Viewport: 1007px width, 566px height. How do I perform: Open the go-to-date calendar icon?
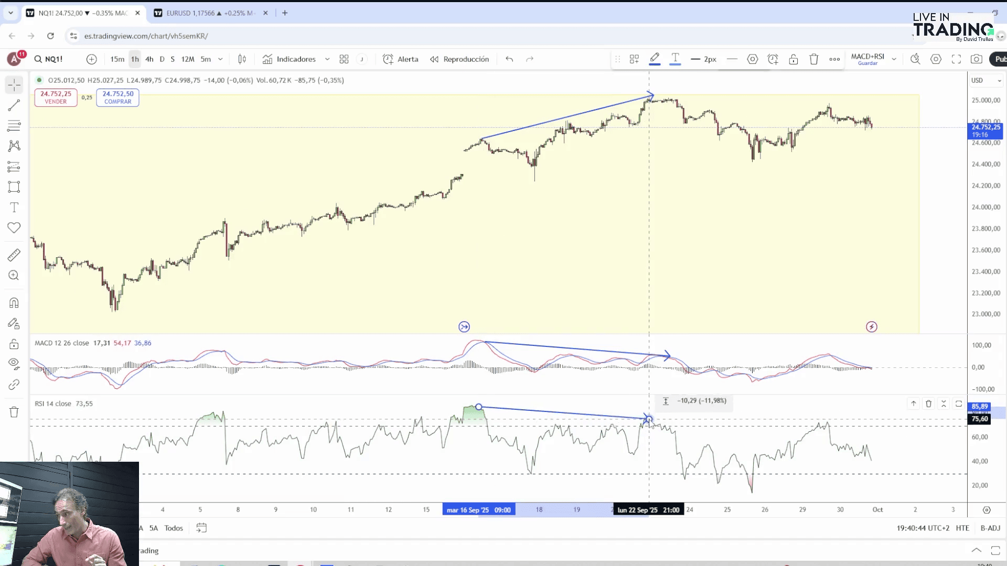click(x=201, y=528)
